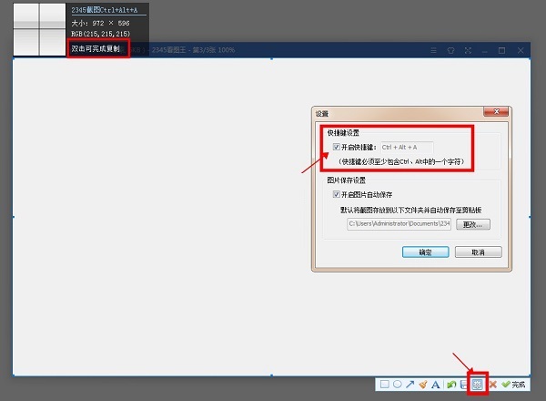Click the Ctrl + Alt + A hotkey field
546x401 pixels.
pyautogui.click(x=406, y=146)
